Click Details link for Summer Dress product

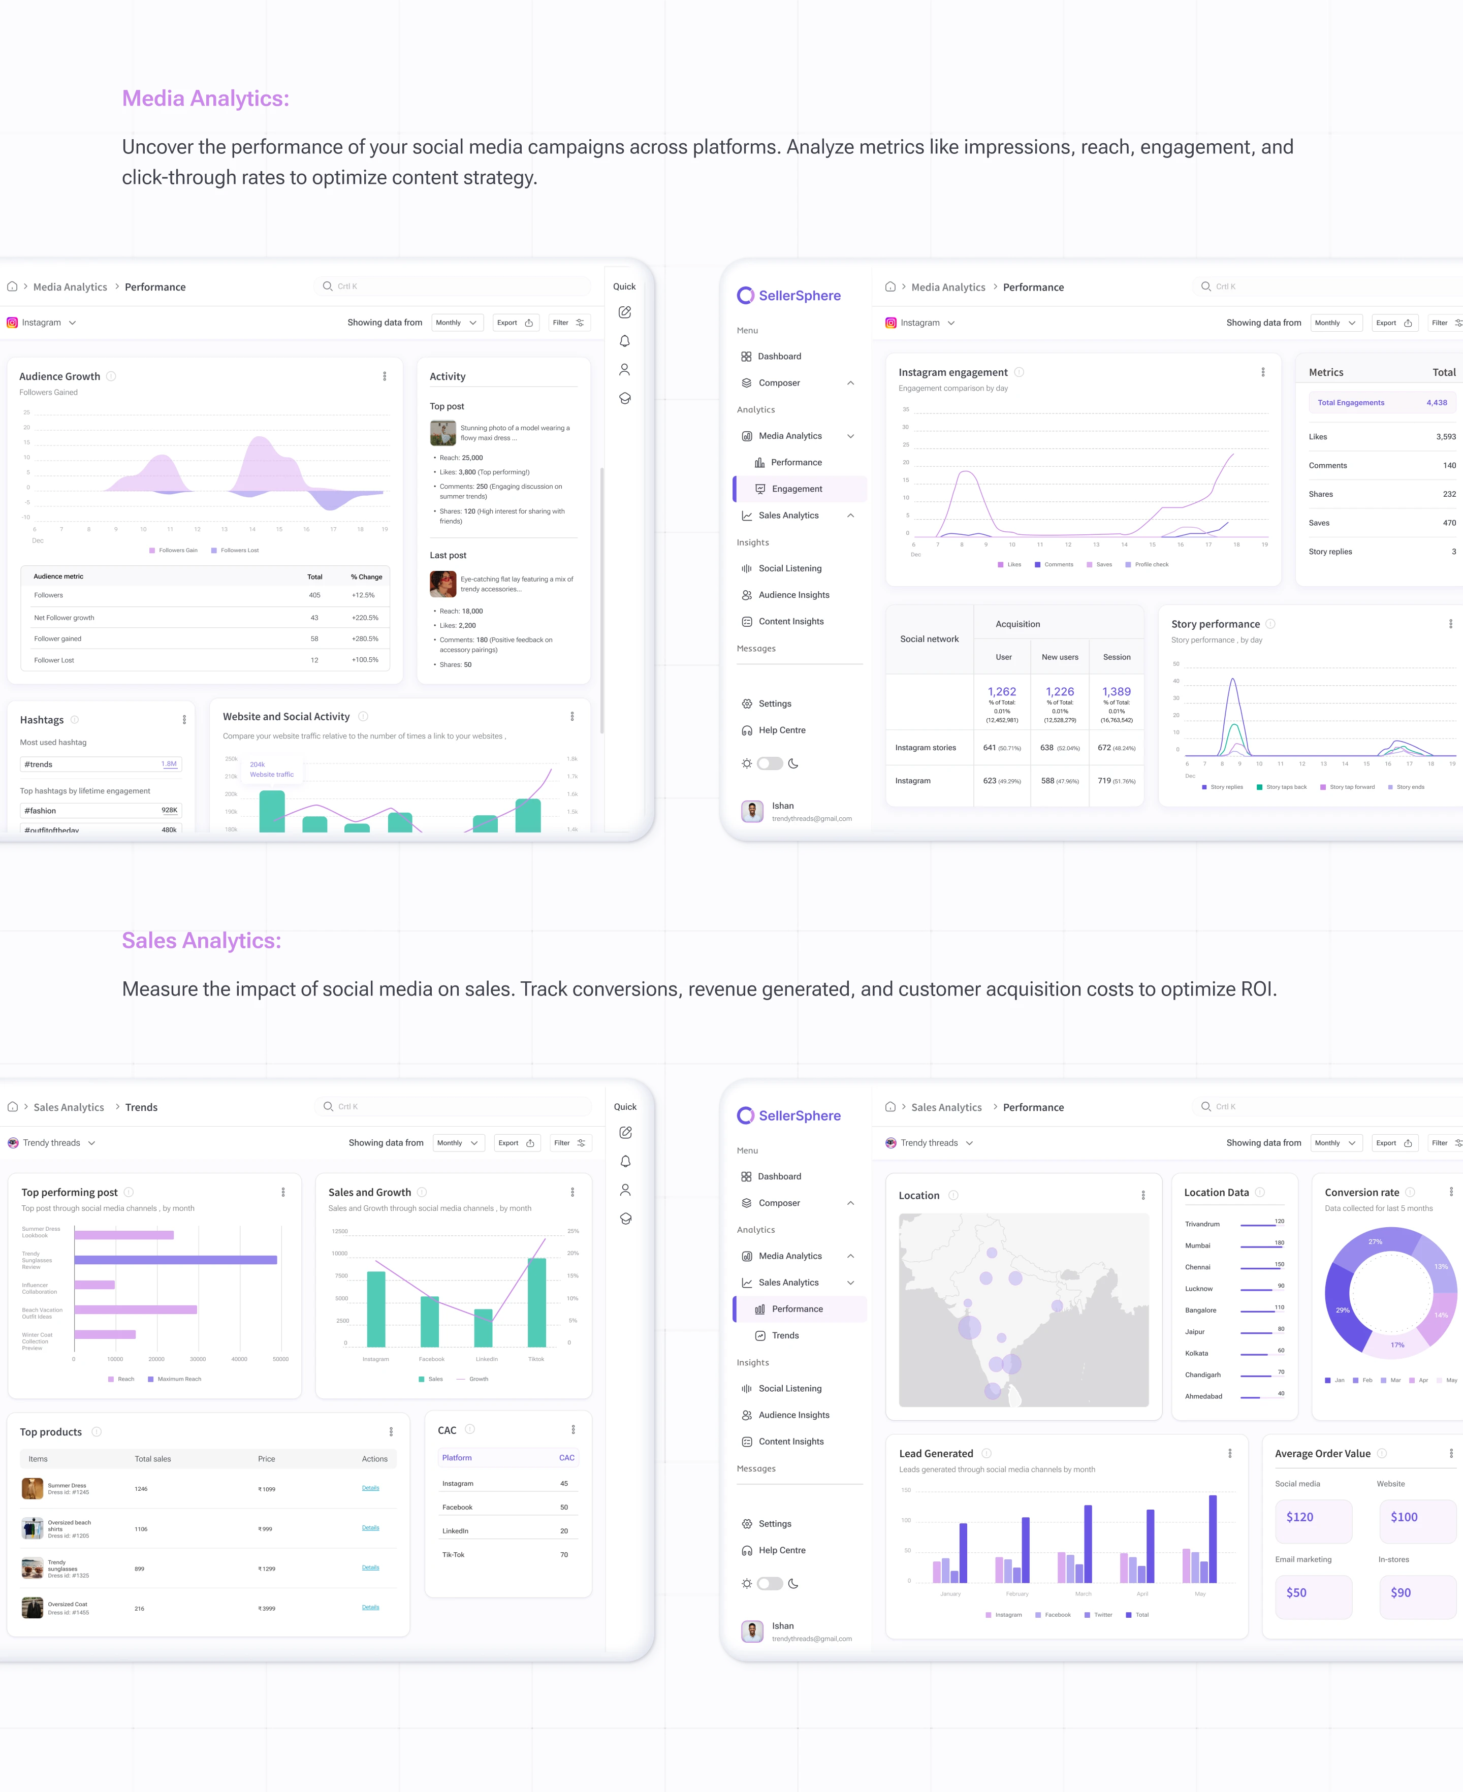coord(370,1488)
